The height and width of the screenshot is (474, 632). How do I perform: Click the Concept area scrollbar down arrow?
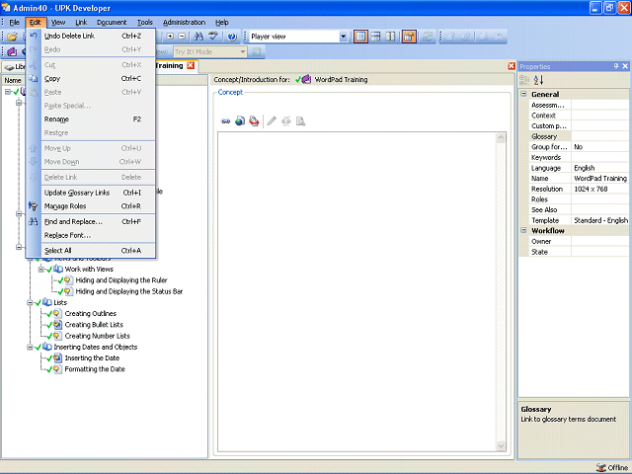(501, 445)
